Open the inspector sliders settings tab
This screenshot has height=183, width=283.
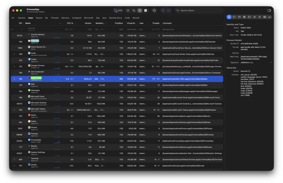coord(255,17)
